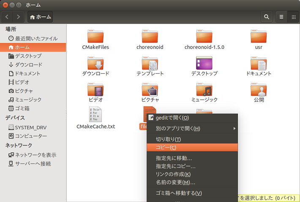
Task: Click the ホーム path bar button
Action: pos(41,17)
